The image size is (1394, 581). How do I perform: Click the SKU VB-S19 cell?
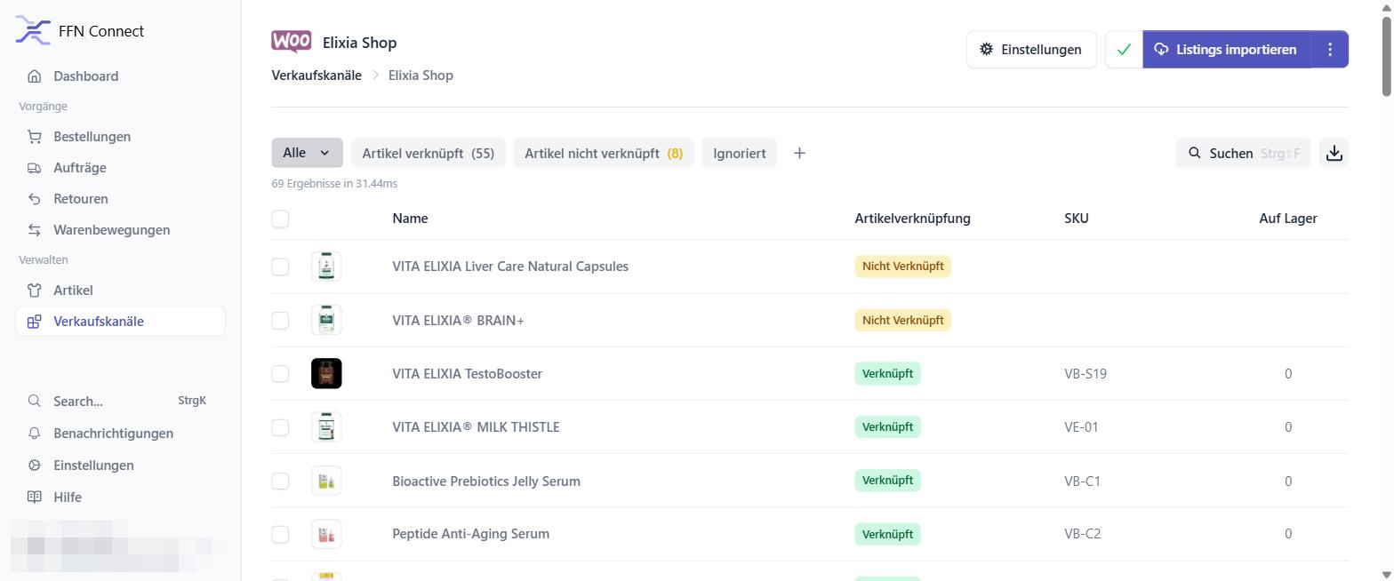coord(1085,374)
